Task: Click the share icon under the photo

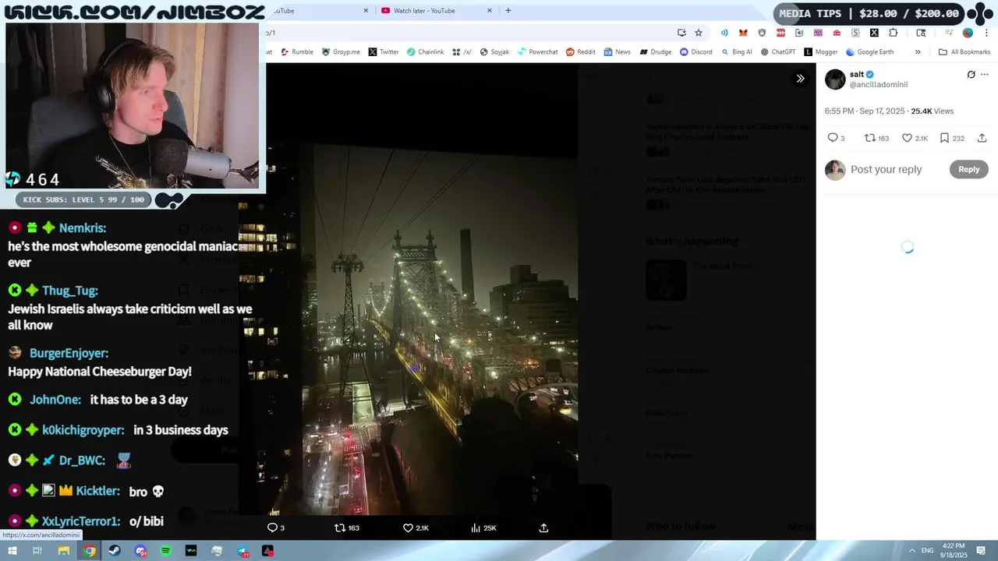Action: click(x=544, y=527)
